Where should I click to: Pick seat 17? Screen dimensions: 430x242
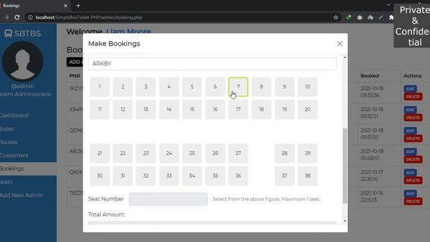click(x=238, y=109)
